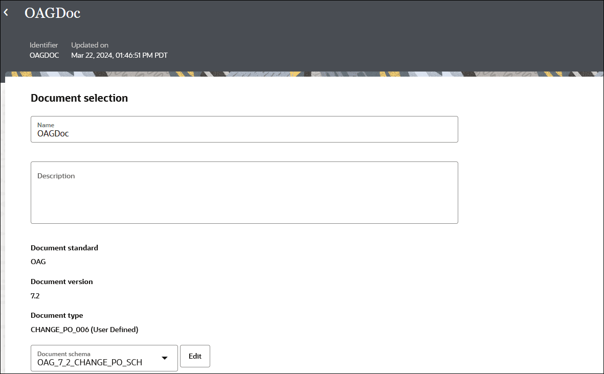This screenshot has width=604, height=374.
Task: Select the updated timestamp Mar 22, 2024
Action: pos(119,55)
